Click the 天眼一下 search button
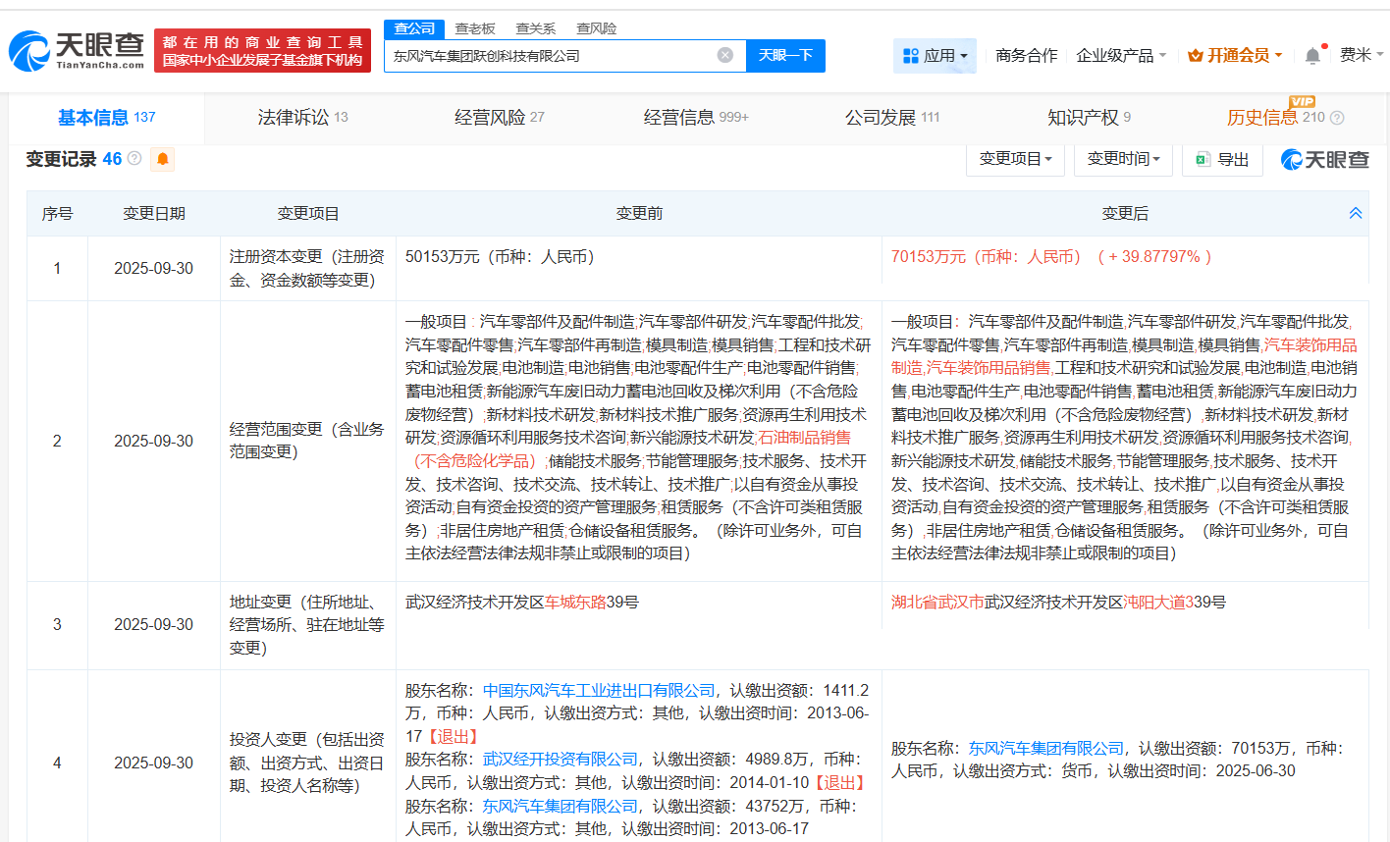The height and width of the screenshot is (842, 1390). [x=784, y=56]
